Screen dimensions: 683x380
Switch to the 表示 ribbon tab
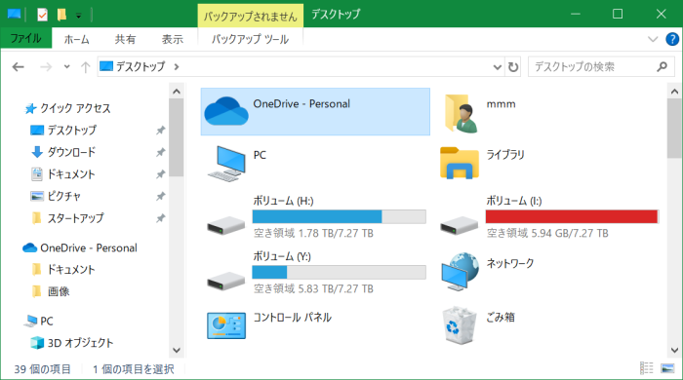[172, 39]
